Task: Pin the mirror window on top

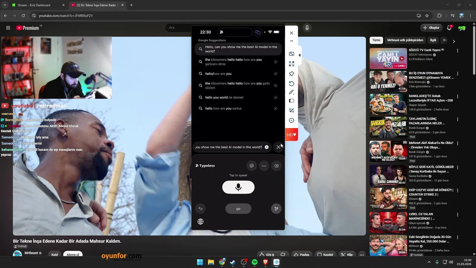Action: pos(292,74)
